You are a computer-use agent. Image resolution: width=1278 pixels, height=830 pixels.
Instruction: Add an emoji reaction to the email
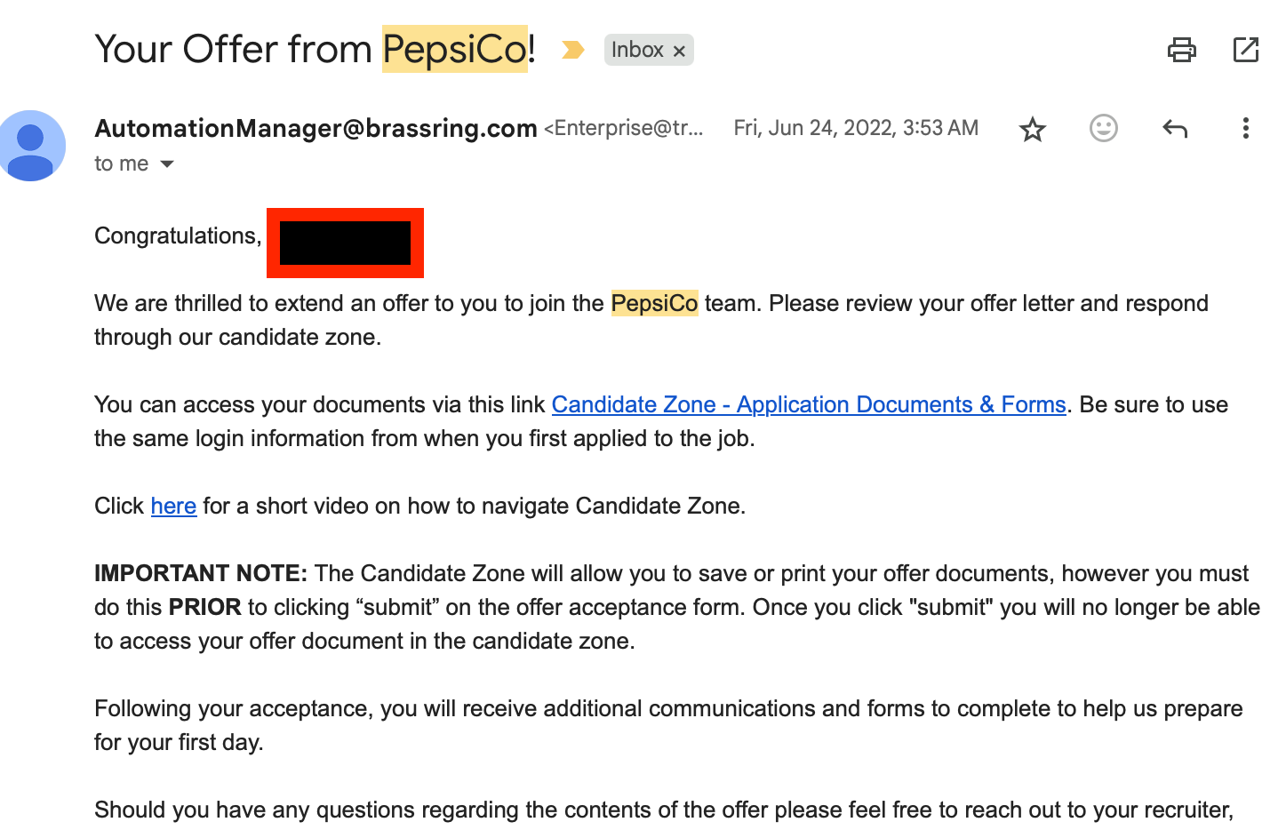(1103, 129)
